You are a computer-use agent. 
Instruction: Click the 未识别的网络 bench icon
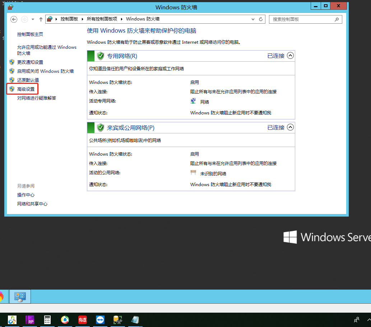193,173
